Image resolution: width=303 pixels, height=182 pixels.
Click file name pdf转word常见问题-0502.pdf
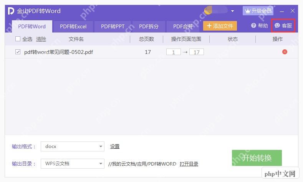click(x=58, y=52)
